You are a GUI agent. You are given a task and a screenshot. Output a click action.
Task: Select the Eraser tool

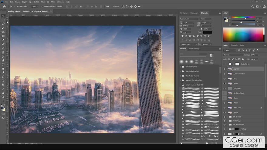tap(3, 60)
